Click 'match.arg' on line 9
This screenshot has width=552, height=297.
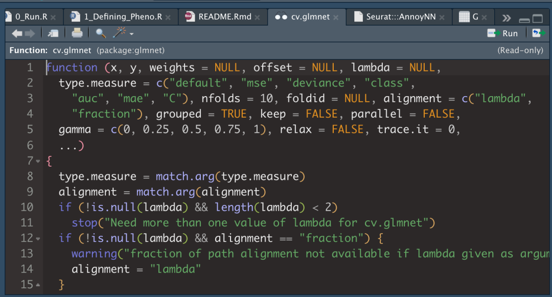166,192
